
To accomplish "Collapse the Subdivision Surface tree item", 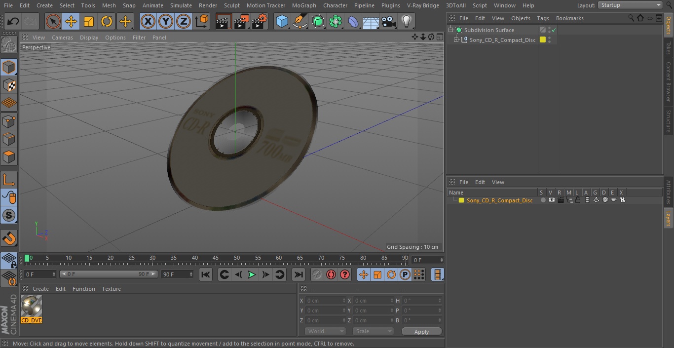I will tap(450, 30).
